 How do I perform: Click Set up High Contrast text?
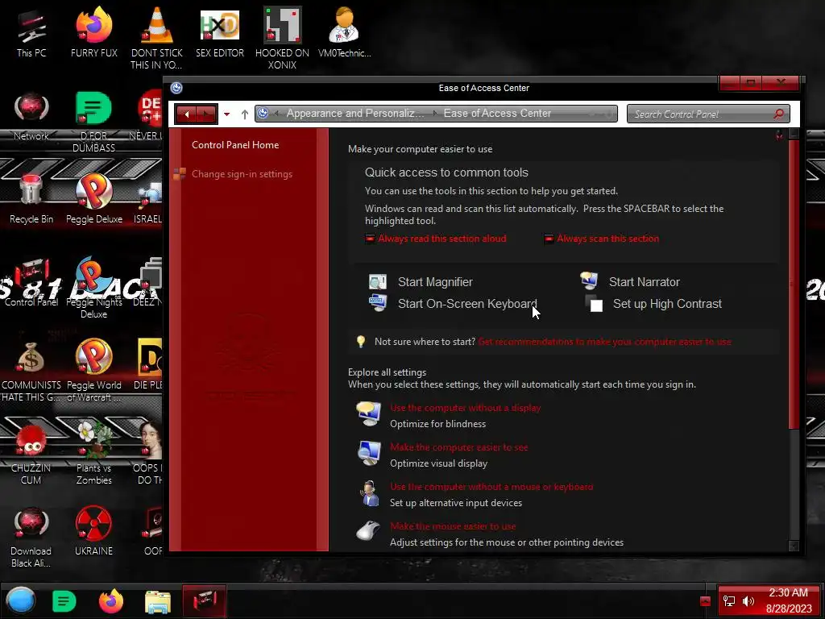[x=667, y=304]
